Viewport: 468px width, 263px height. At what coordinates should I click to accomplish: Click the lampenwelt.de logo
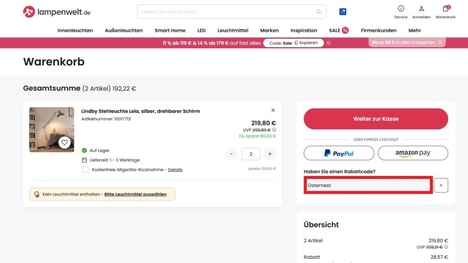click(x=57, y=12)
